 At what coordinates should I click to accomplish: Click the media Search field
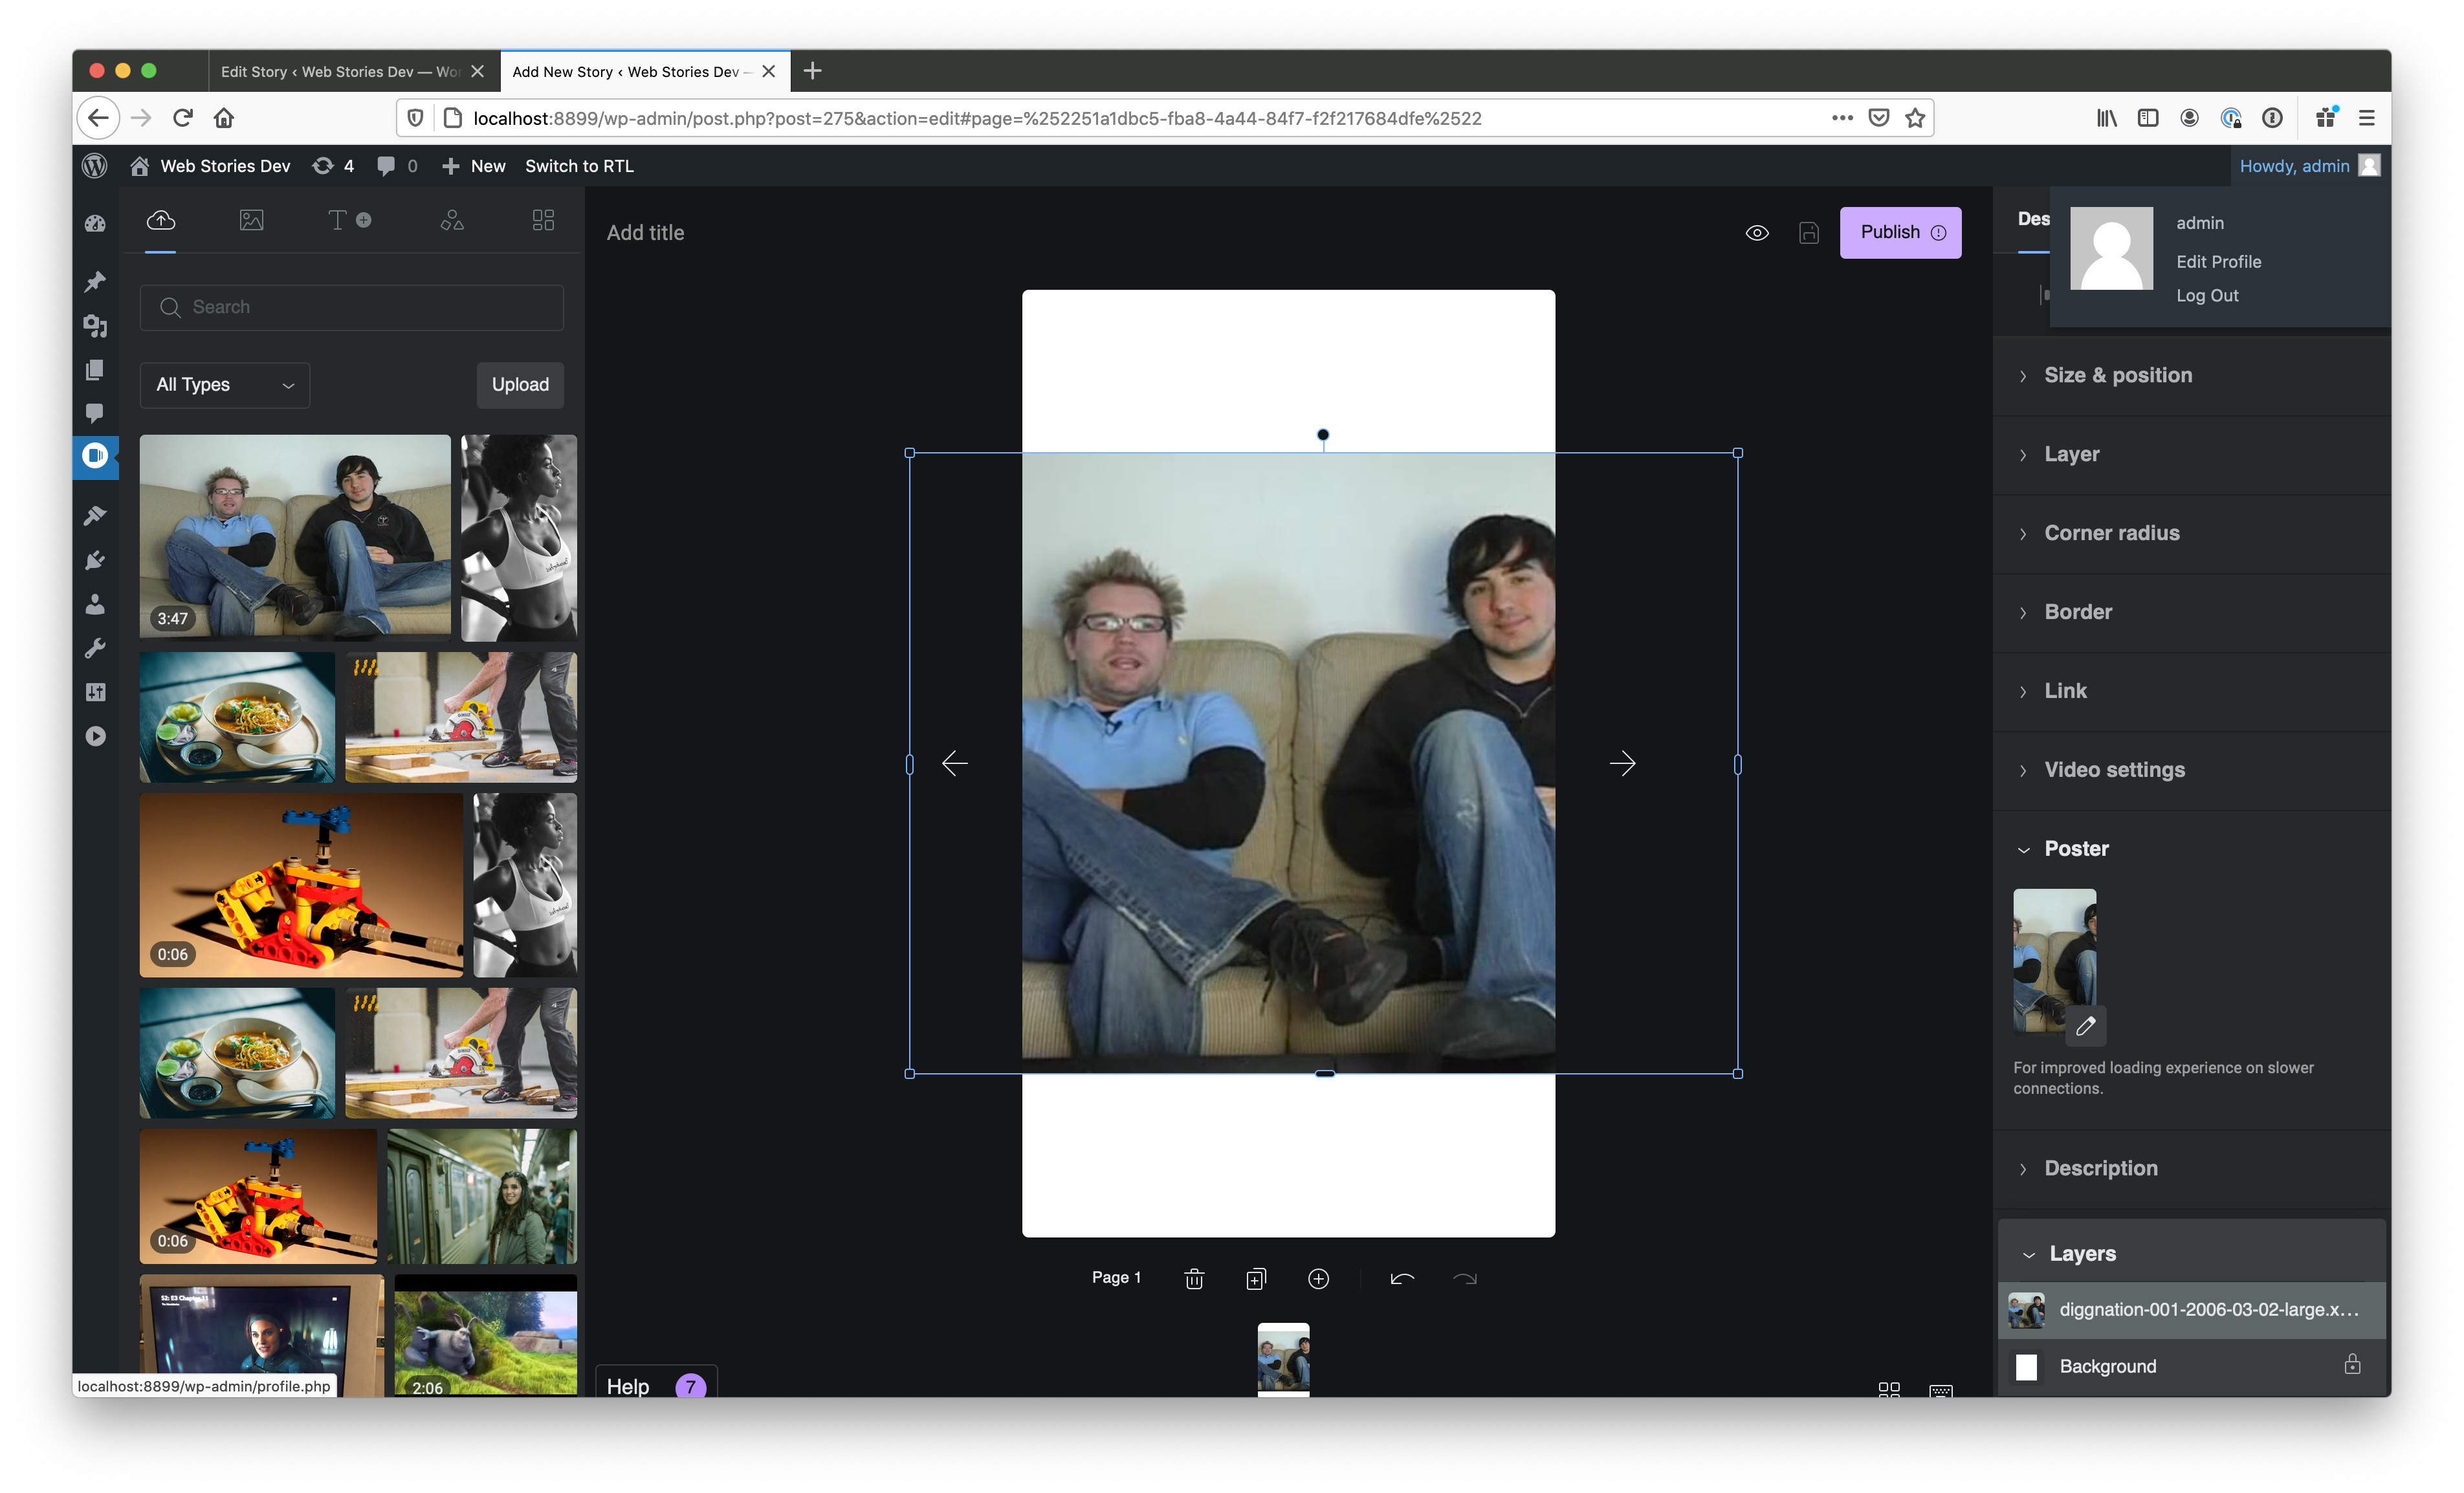[x=352, y=307]
